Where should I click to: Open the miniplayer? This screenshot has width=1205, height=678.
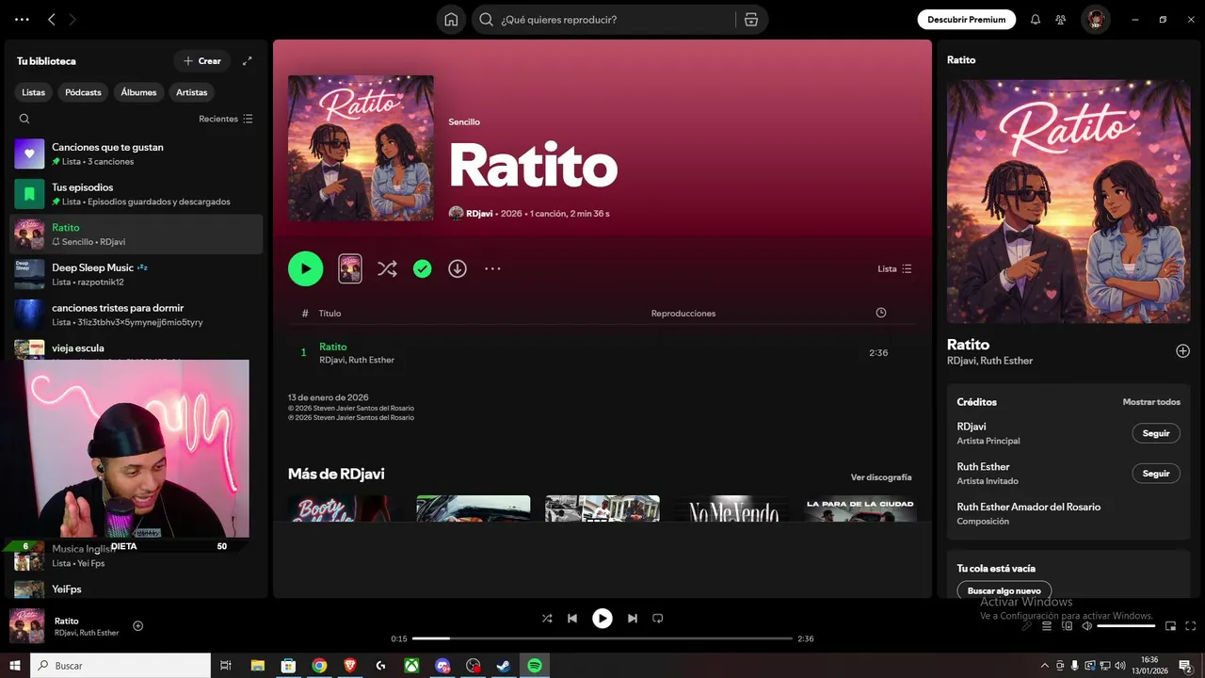coord(1170,625)
